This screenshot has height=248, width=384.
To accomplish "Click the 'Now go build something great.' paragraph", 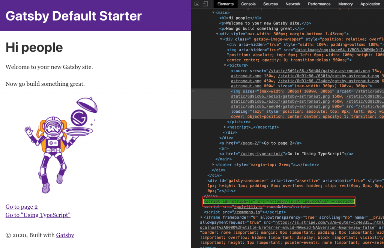I will (45, 84).
